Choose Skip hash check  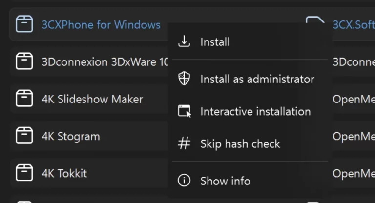250,143
